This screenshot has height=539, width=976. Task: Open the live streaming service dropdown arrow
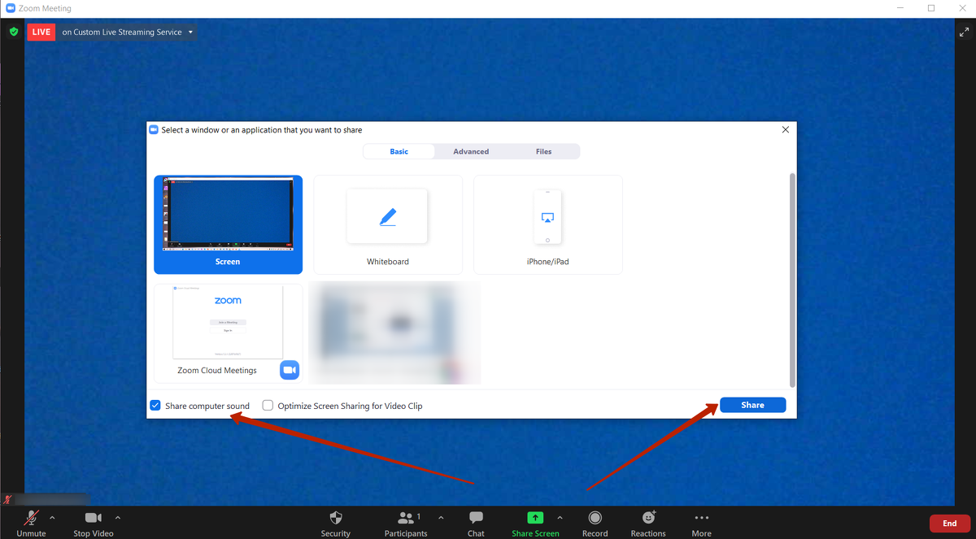190,33
